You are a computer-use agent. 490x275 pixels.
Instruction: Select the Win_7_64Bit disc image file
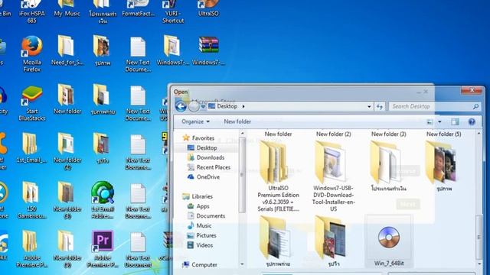389,241
